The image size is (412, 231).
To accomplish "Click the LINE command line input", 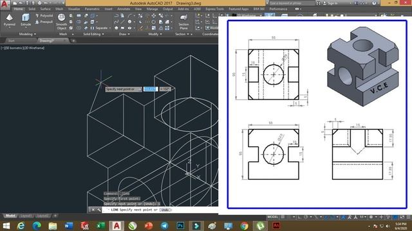I will click(160, 210).
